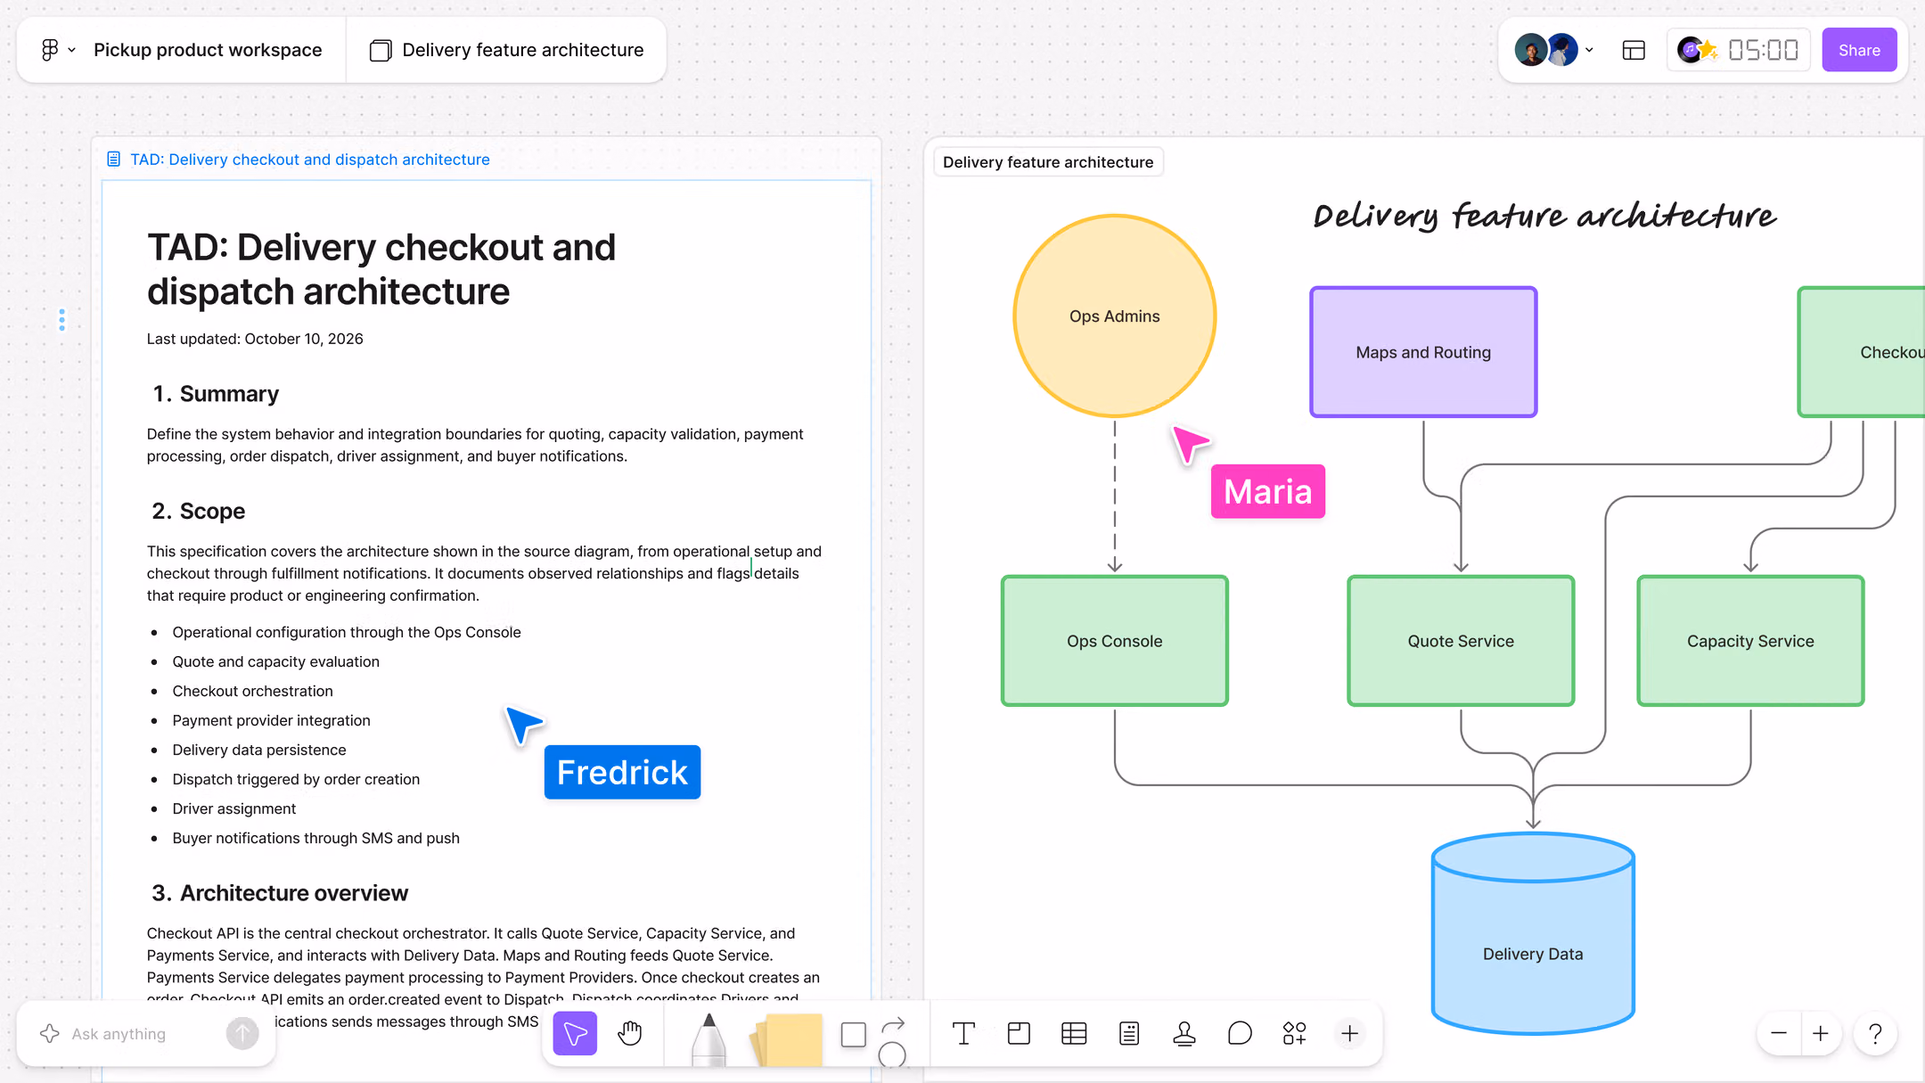Open the music and AI icon by timer
The width and height of the screenshot is (1925, 1083).
[x=1697, y=50]
